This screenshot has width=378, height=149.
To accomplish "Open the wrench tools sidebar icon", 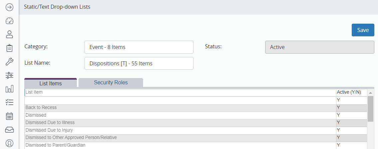I will pyautogui.click(x=9, y=62).
